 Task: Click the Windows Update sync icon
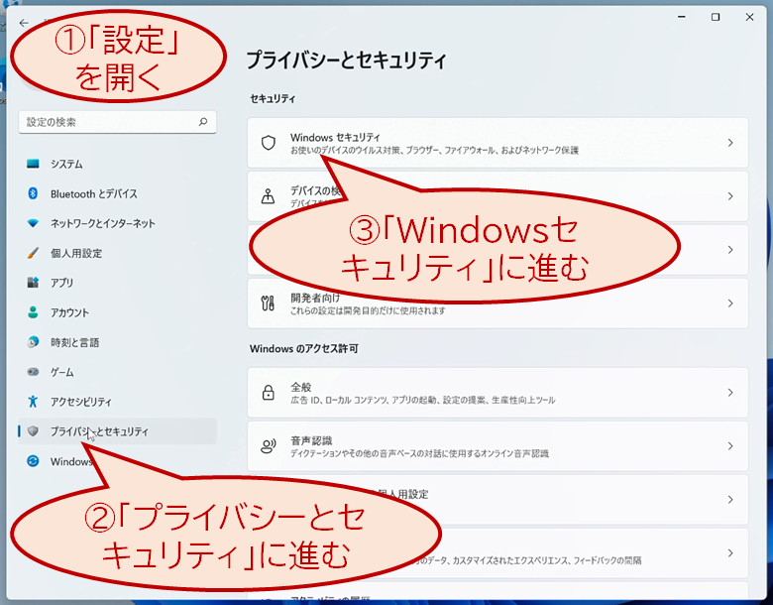(x=33, y=461)
